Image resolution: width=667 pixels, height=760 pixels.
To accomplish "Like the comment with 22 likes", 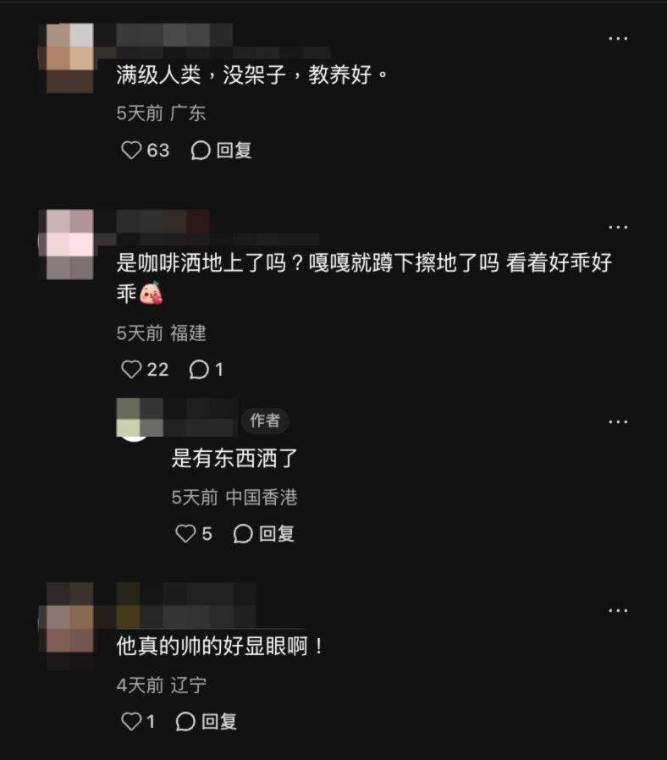I will 131,370.
